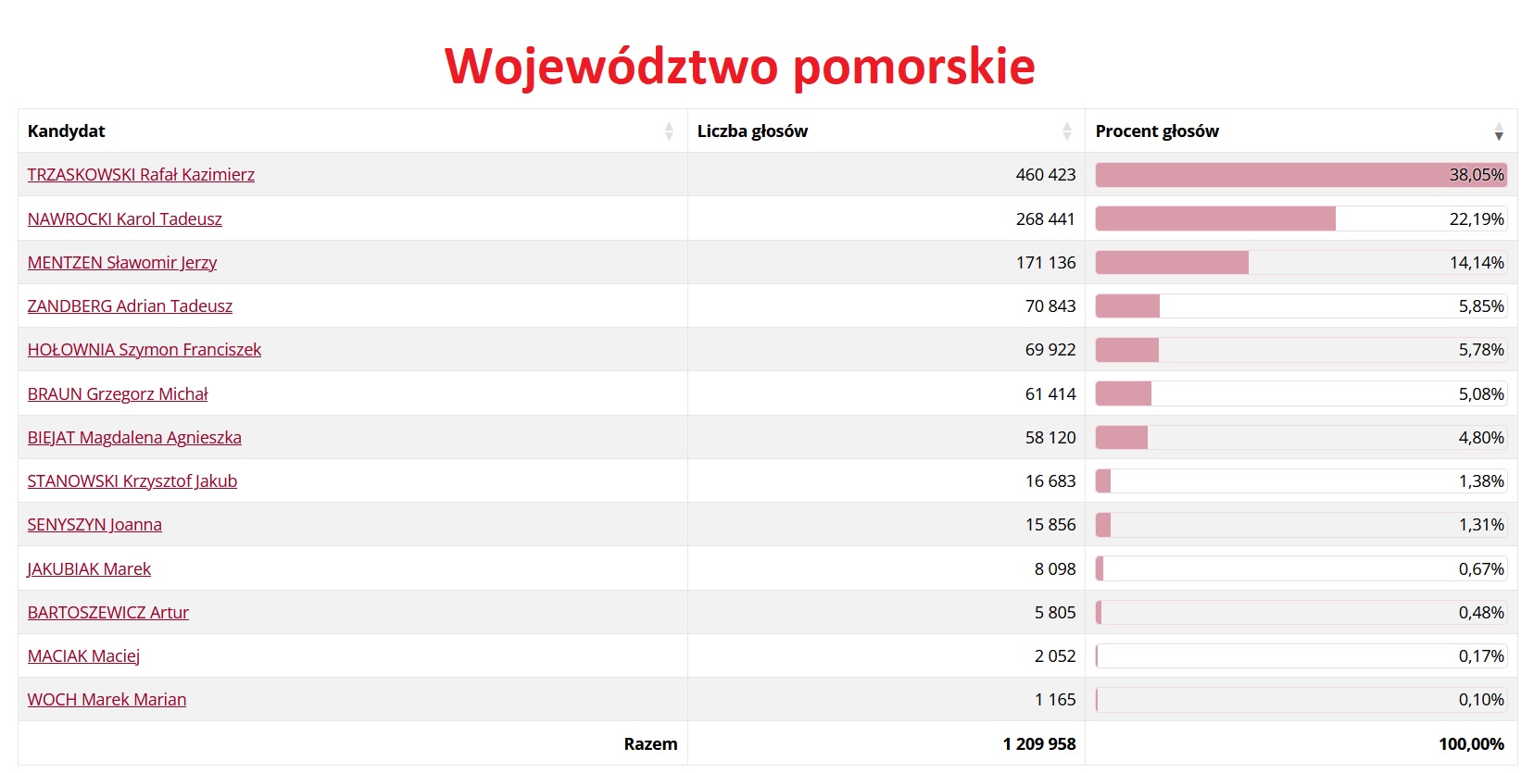Select HOŁOWNIA Szymon Franciszek link
Screen dimensions: 1534x773
coord(145,350)
